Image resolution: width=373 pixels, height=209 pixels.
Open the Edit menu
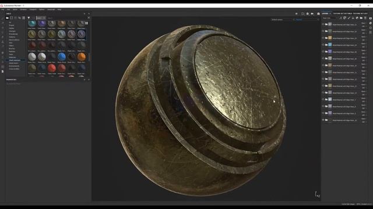[8, 9]
